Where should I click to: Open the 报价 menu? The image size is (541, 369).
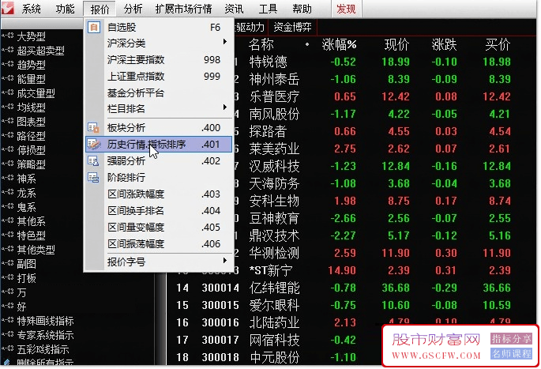(100, 9)
